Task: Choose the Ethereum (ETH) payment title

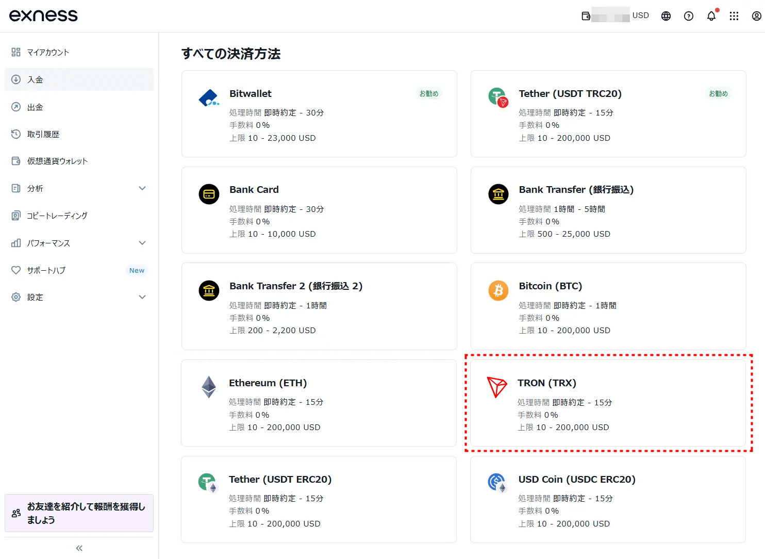Action: tap(268, 383)
